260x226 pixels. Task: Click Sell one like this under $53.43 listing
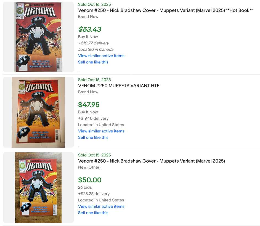coord(93,62)
